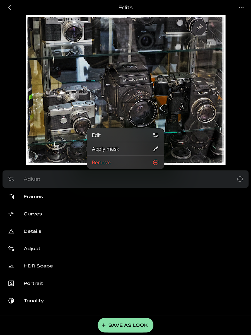
Task: Choose Edit in the context menu
Action: coord(126,135)
